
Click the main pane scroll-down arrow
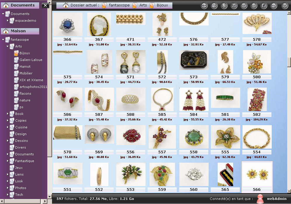pos(289,191)
